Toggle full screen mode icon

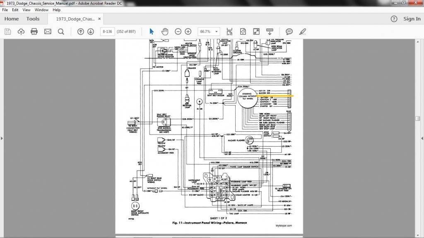256,31
